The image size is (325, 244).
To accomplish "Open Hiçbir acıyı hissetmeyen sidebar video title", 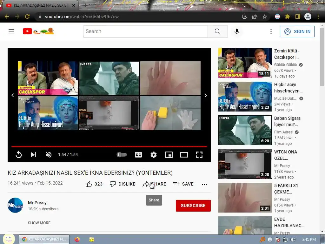I will pos(288,88).
